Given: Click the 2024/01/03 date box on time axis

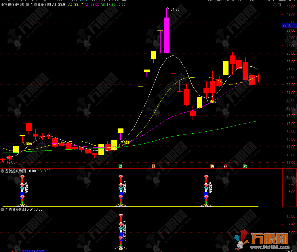Looking at the screenshot, I should [x=33, y=251].
